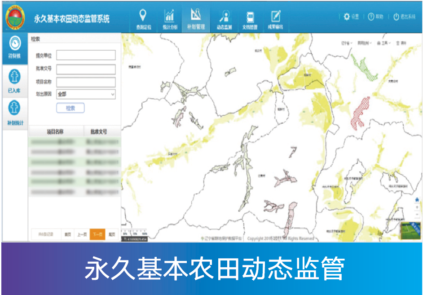Switch to the 已入库 sidebar tab

coord(15,81)
